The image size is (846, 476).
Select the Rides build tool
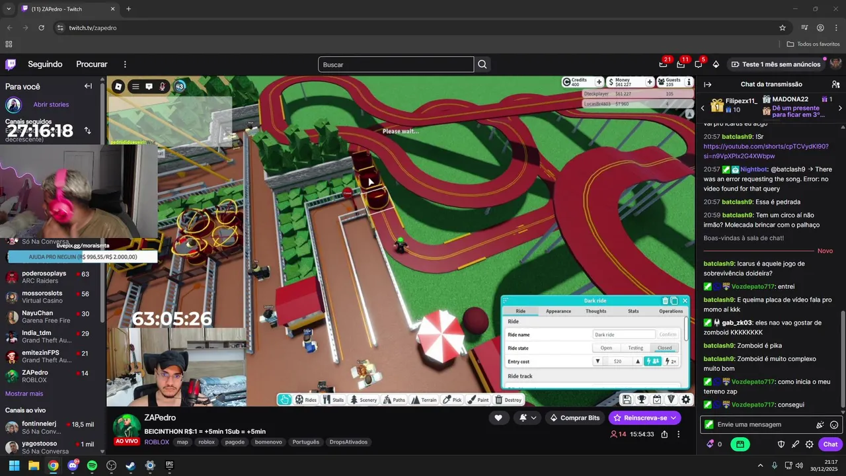pyautogui.click(x=306, y=399)
